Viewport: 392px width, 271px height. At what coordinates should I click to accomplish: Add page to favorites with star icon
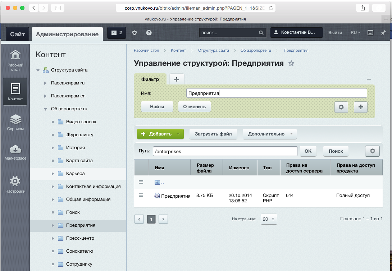coord(291,64)
